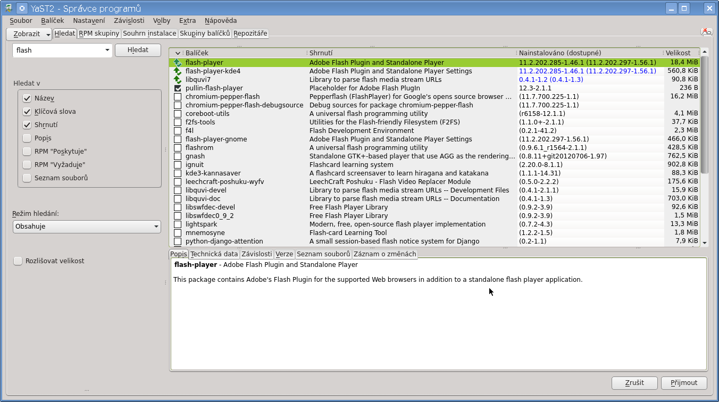Open the Seznam souborů details tab
The height and width of the screenshot is (402, 719).
(323, 254)
